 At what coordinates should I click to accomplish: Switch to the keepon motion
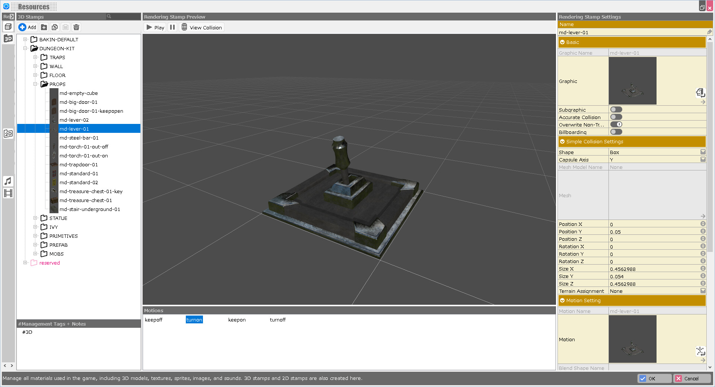pos(237,320)
